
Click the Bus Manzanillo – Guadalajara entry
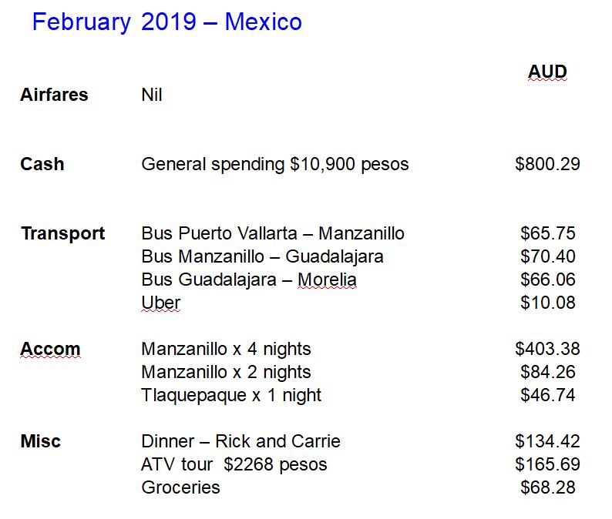(x=262, y=256)
